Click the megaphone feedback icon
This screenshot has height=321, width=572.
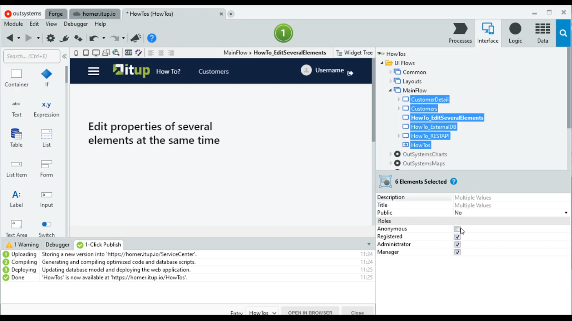tap(136, 38)
